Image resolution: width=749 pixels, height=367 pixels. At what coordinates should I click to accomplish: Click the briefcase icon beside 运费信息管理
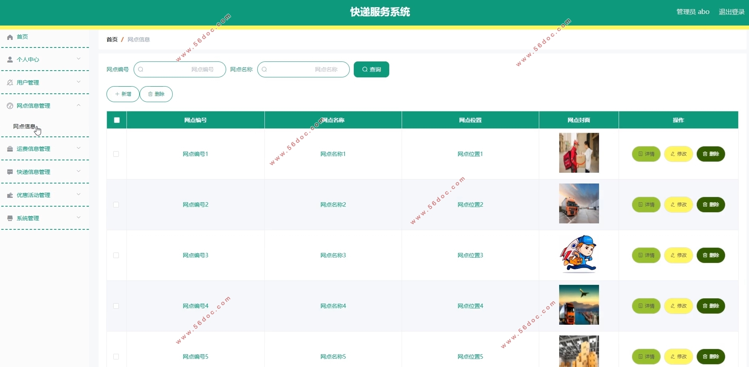[x=10, y=149]
